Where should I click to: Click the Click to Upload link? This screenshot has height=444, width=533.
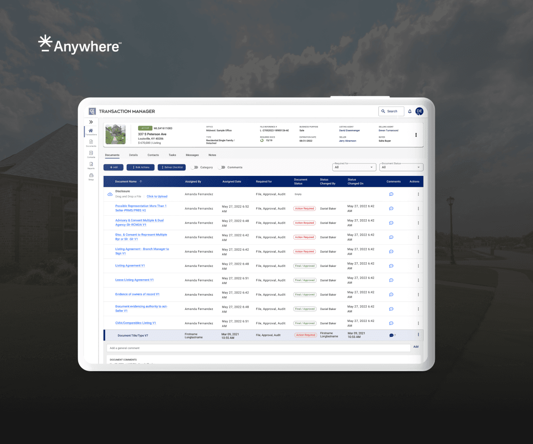(157, 196)
